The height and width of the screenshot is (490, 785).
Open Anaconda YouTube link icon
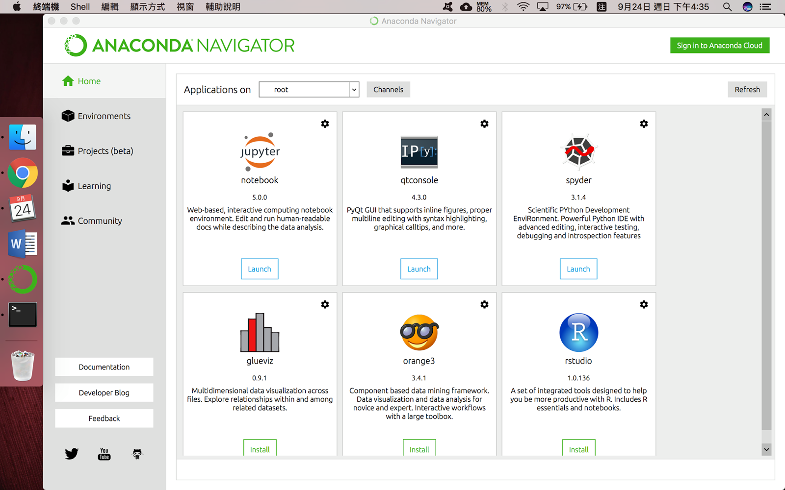(104, 454)
